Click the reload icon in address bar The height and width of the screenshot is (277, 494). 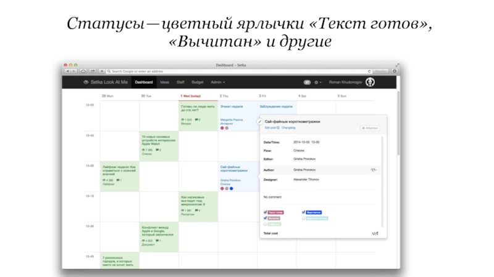369,71
